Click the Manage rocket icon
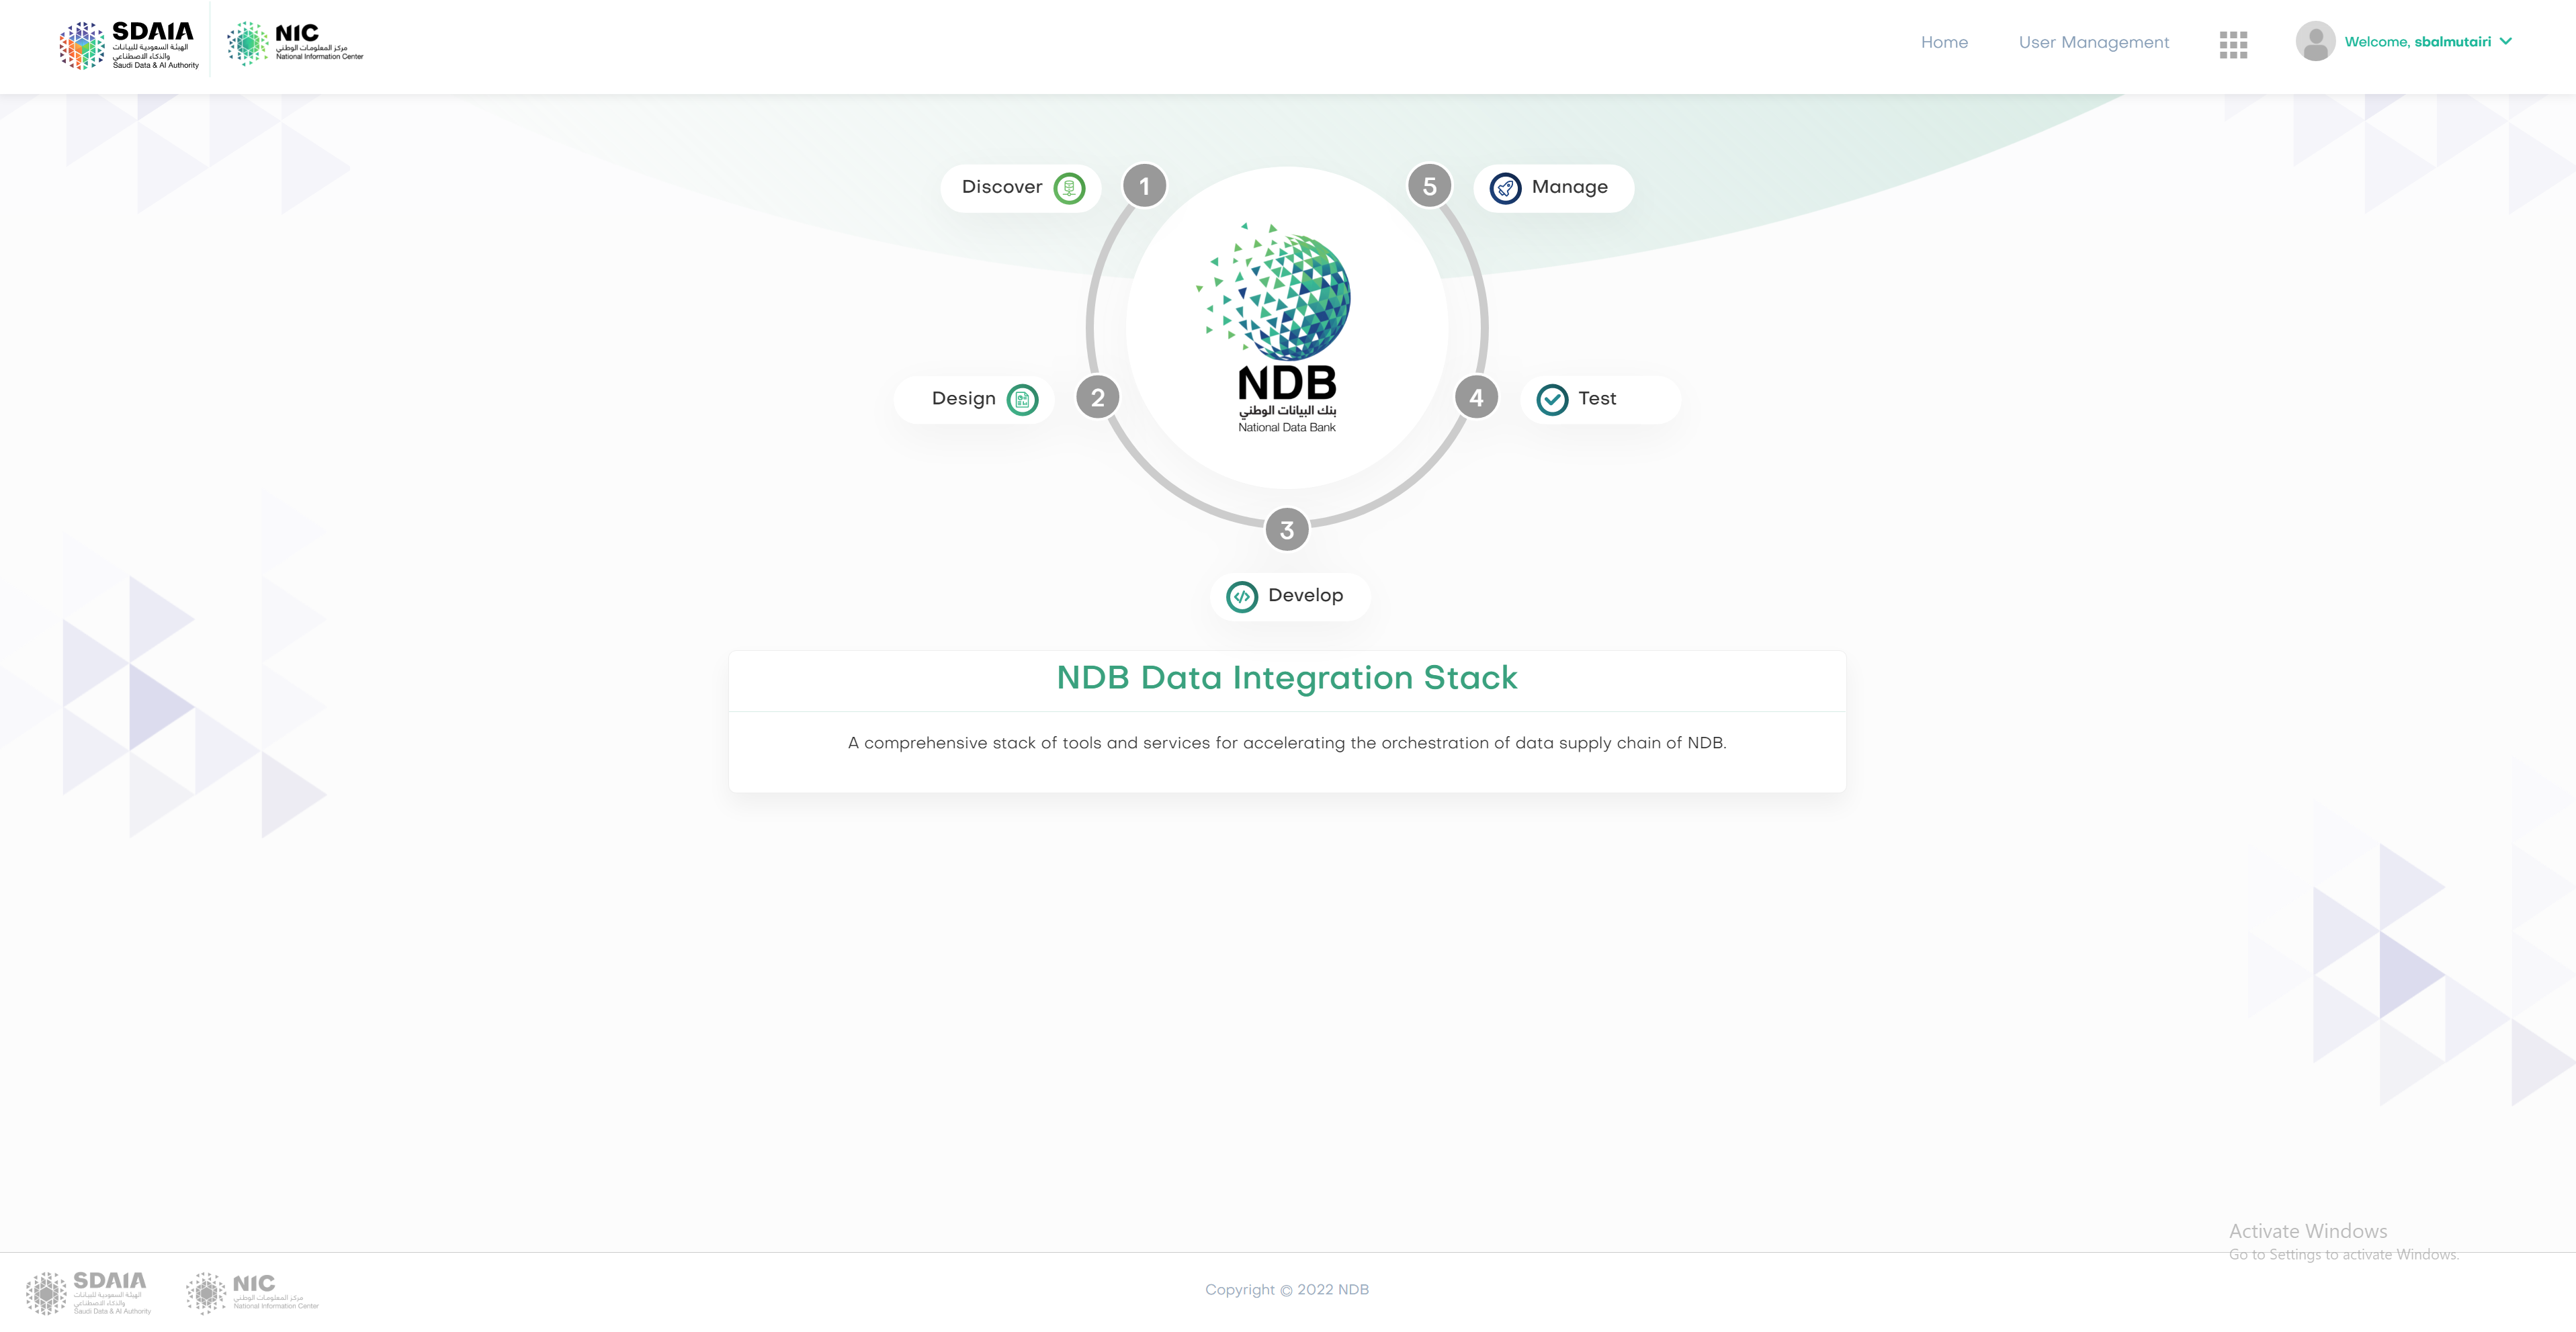The height and width of the screenshot is (1332, 2576). point(1505,188)
